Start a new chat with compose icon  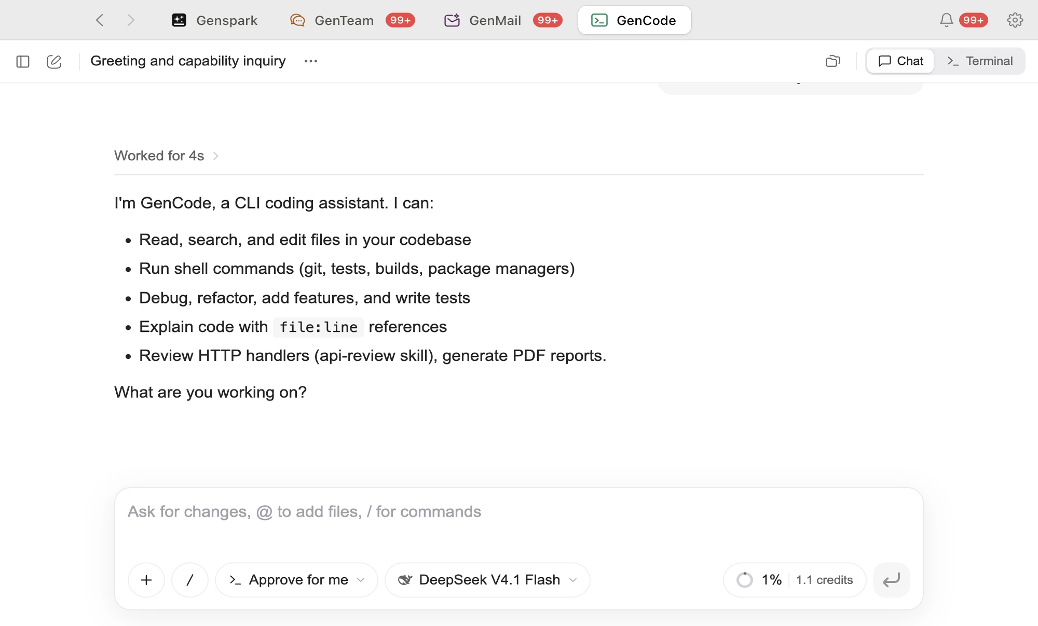54,62
